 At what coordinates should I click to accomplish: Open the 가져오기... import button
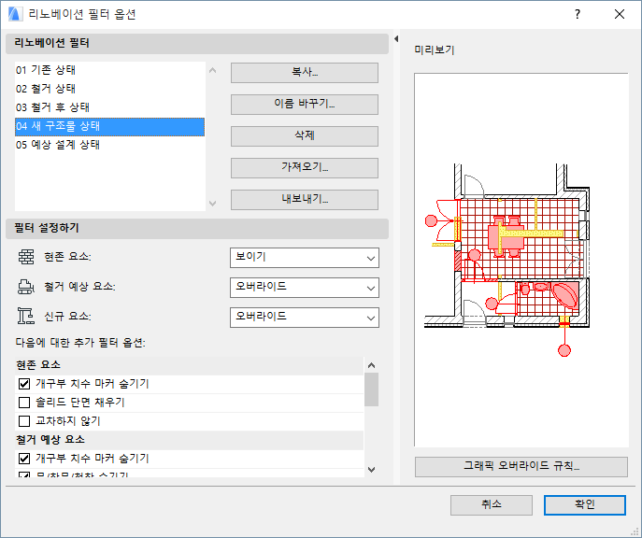[x=305, y=168]
